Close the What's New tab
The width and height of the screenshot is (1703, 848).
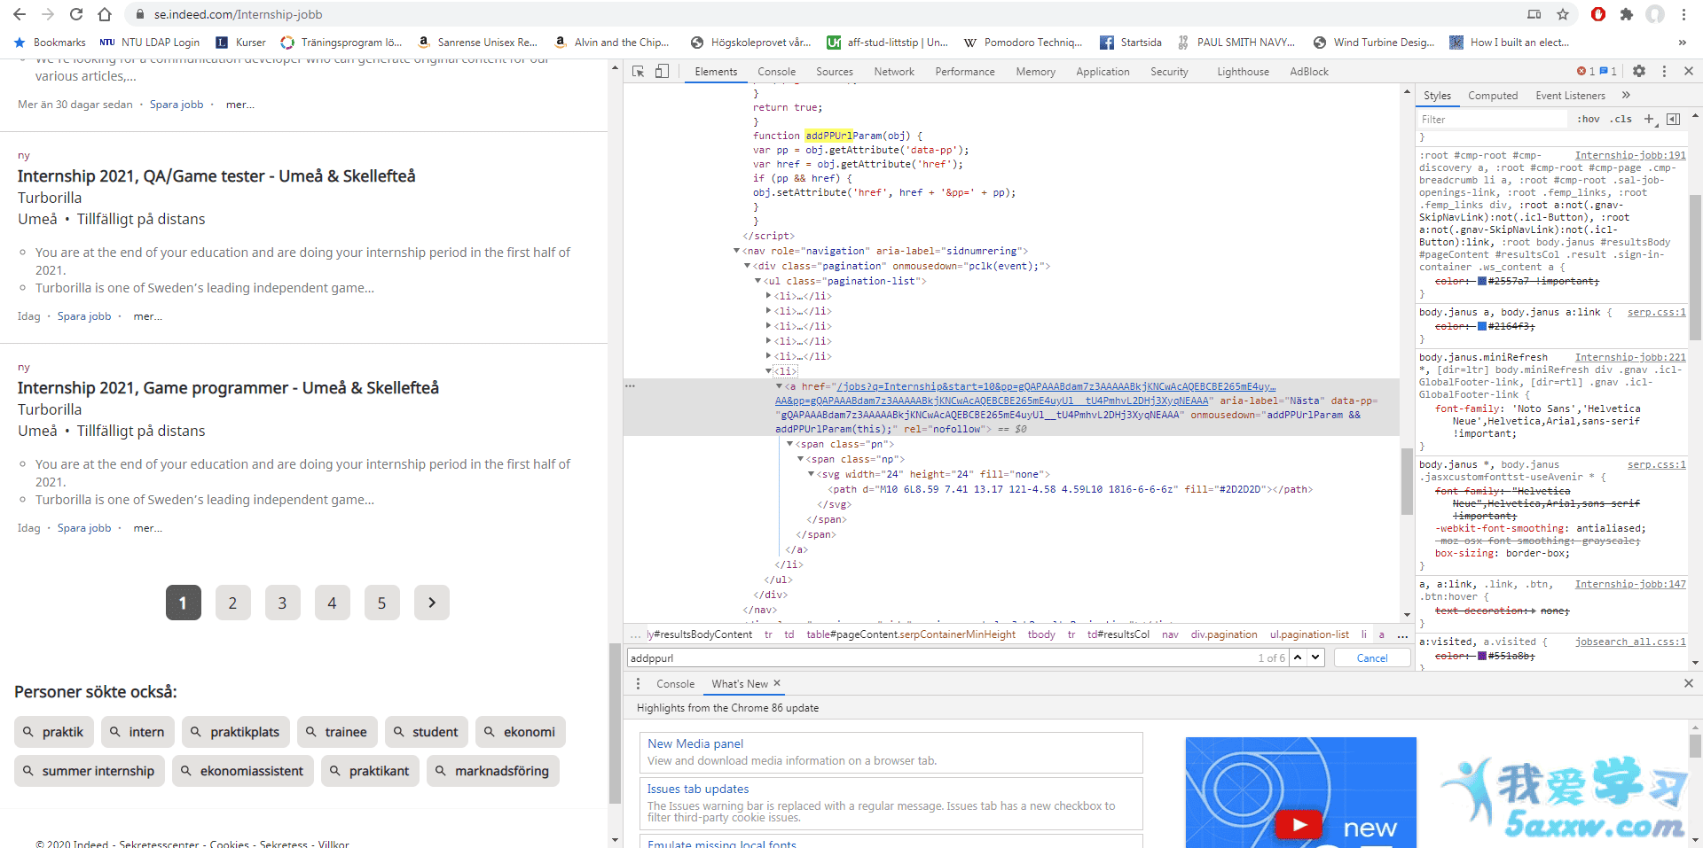coord(777,682)
